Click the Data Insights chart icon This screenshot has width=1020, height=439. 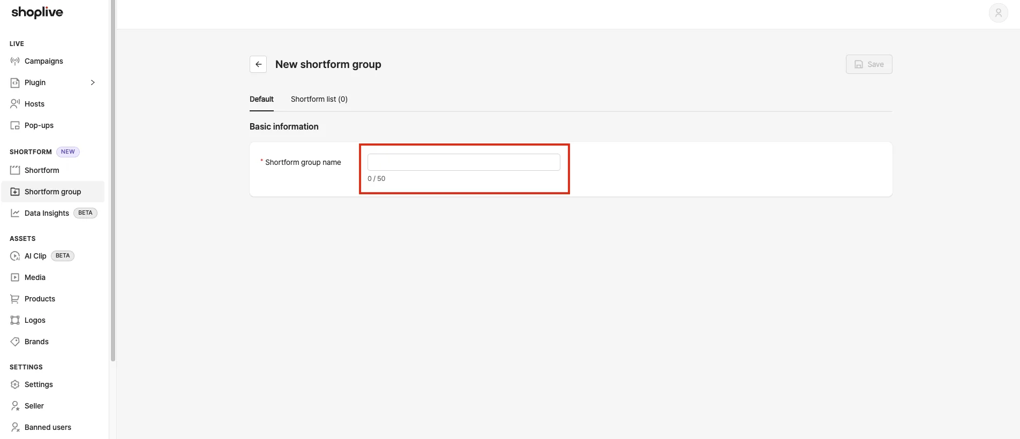[x=15, y=213]
